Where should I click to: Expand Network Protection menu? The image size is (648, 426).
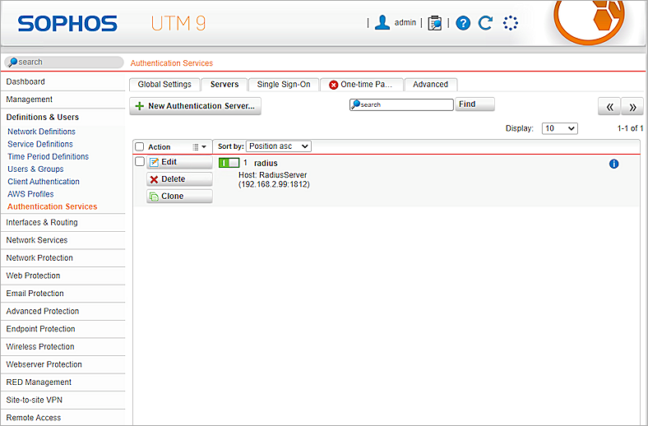62,258
